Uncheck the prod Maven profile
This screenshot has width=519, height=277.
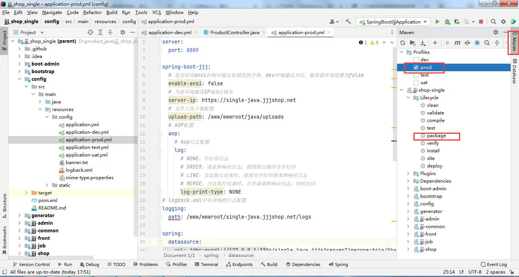pyautogui.click(x=416, y=67)
